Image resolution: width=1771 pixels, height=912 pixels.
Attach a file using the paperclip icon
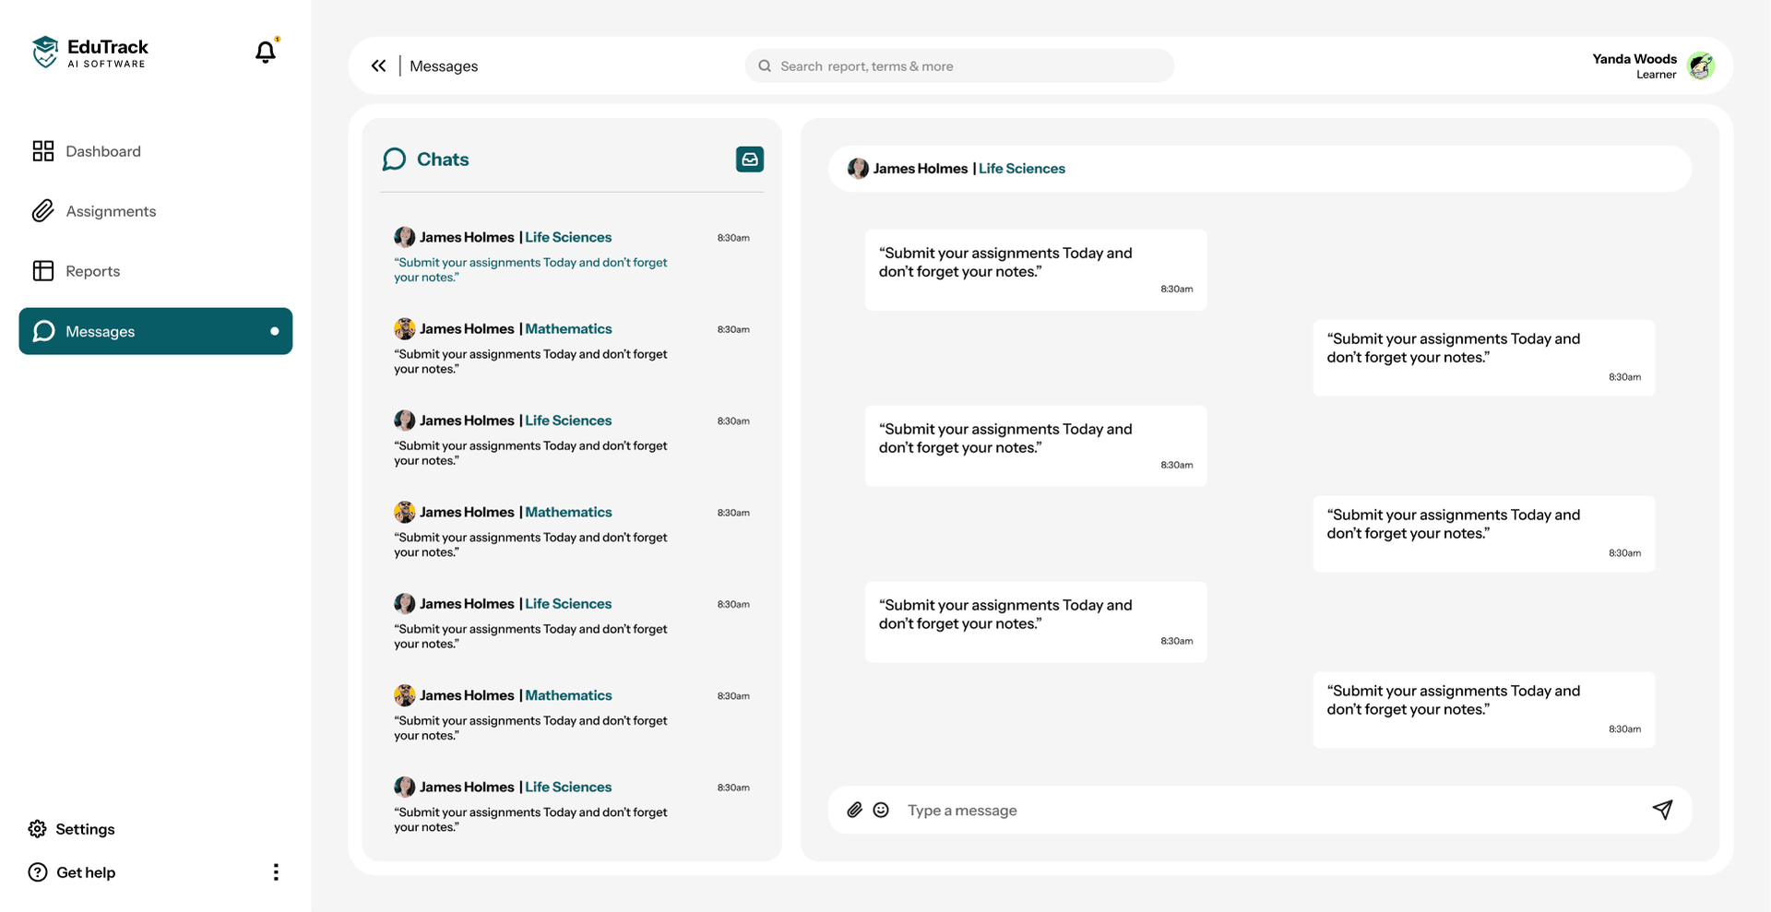tap(854, 810)
